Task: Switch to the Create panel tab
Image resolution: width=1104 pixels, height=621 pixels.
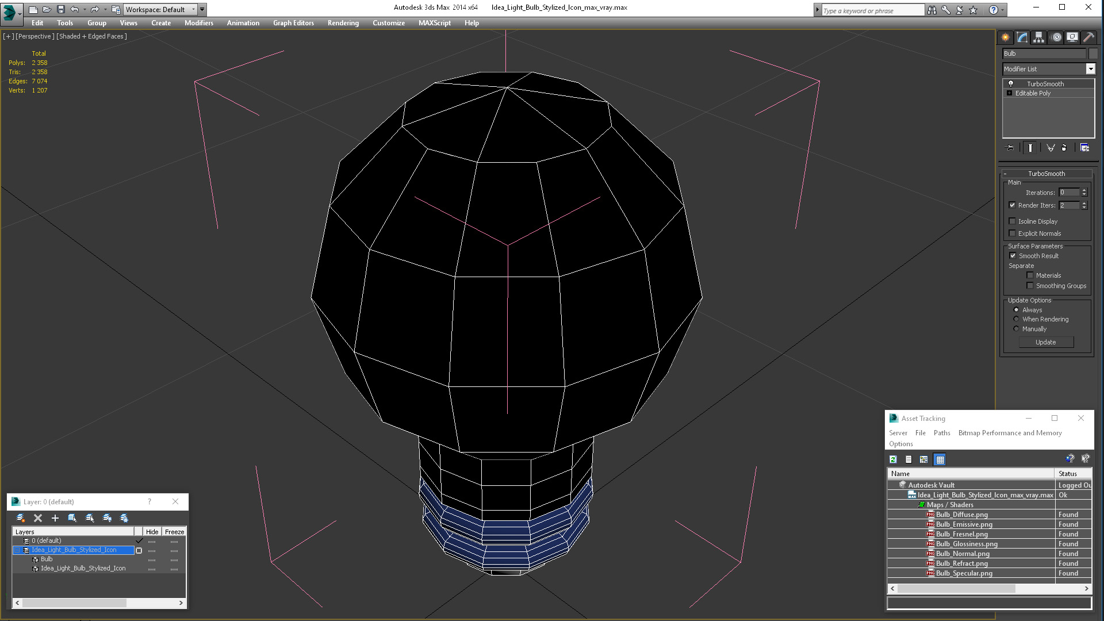Action: [1005, 37]
